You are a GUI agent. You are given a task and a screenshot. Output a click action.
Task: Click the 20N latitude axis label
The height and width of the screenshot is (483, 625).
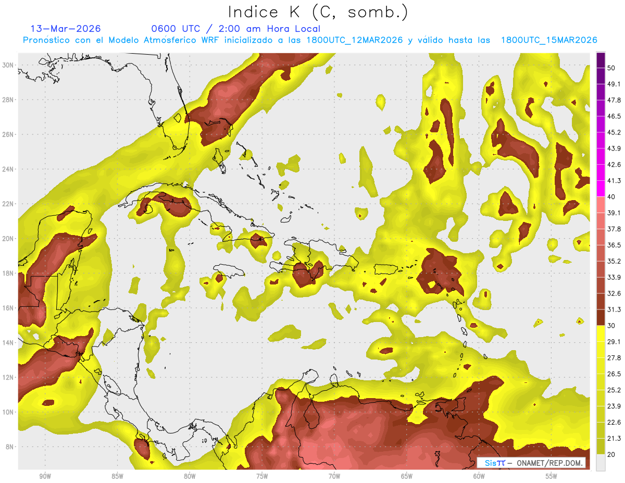pos(8,239)
